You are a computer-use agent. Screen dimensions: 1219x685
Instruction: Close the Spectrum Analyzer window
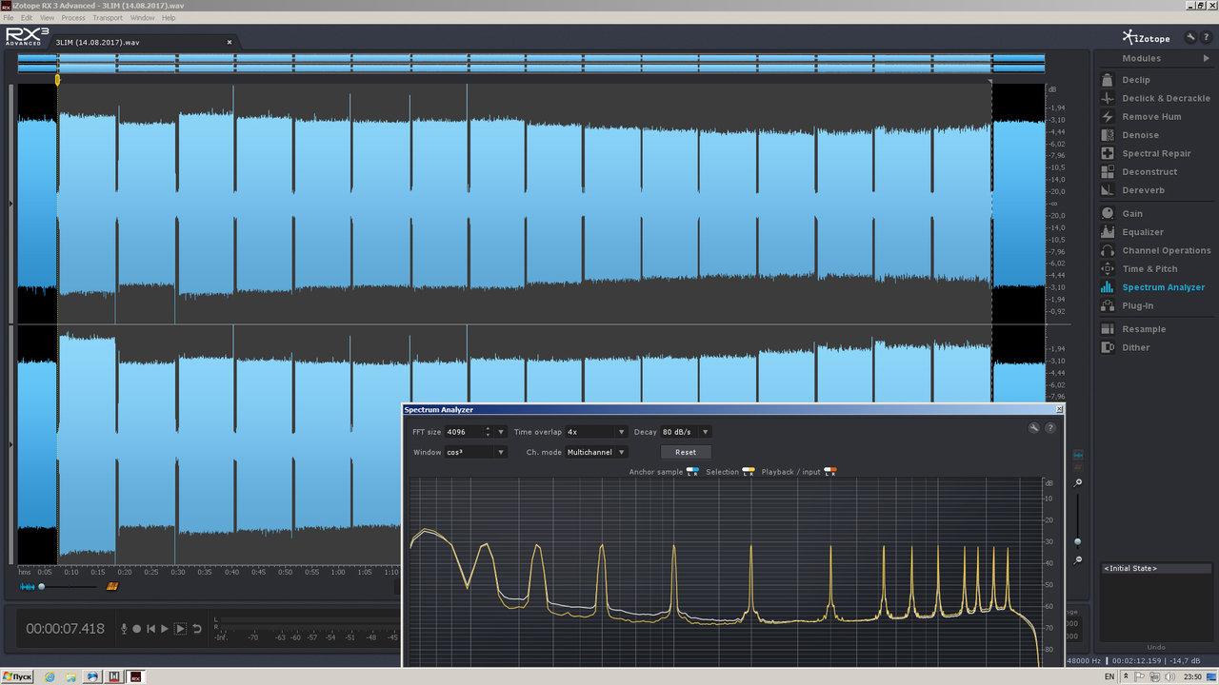(1059, 409)
